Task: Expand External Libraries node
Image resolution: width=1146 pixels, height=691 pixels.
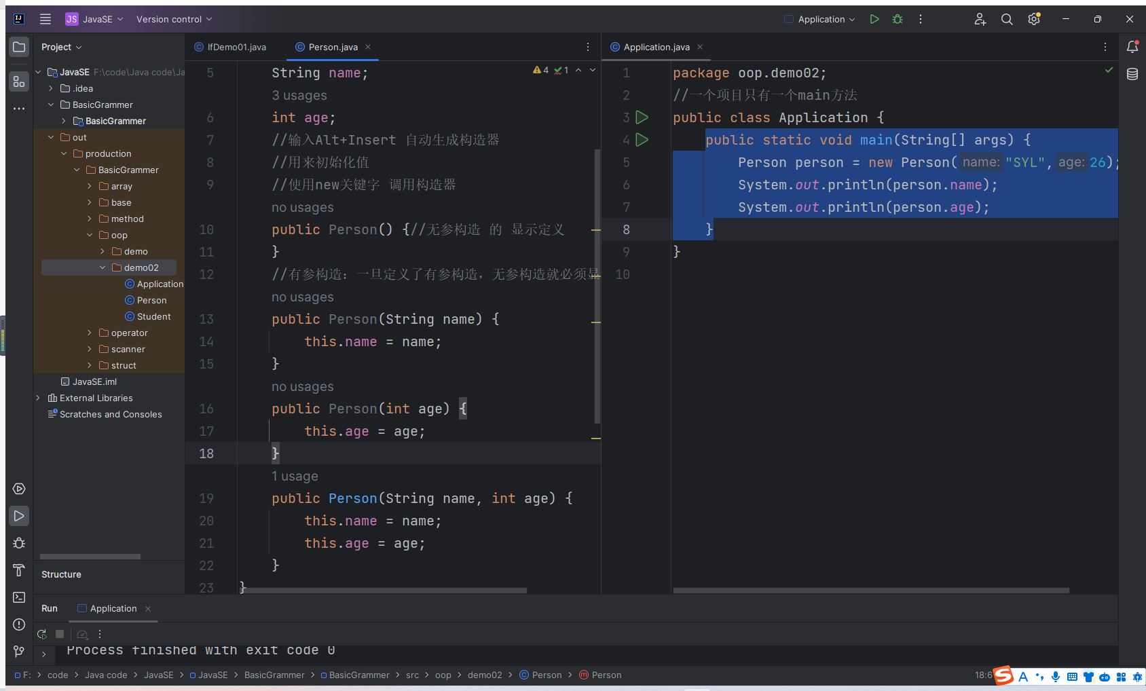Action: click(x=38, y=398)
